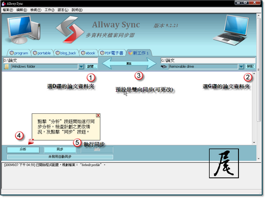265x198 pixels.
Task: Open the ebook tab
Action: (88, 53)
